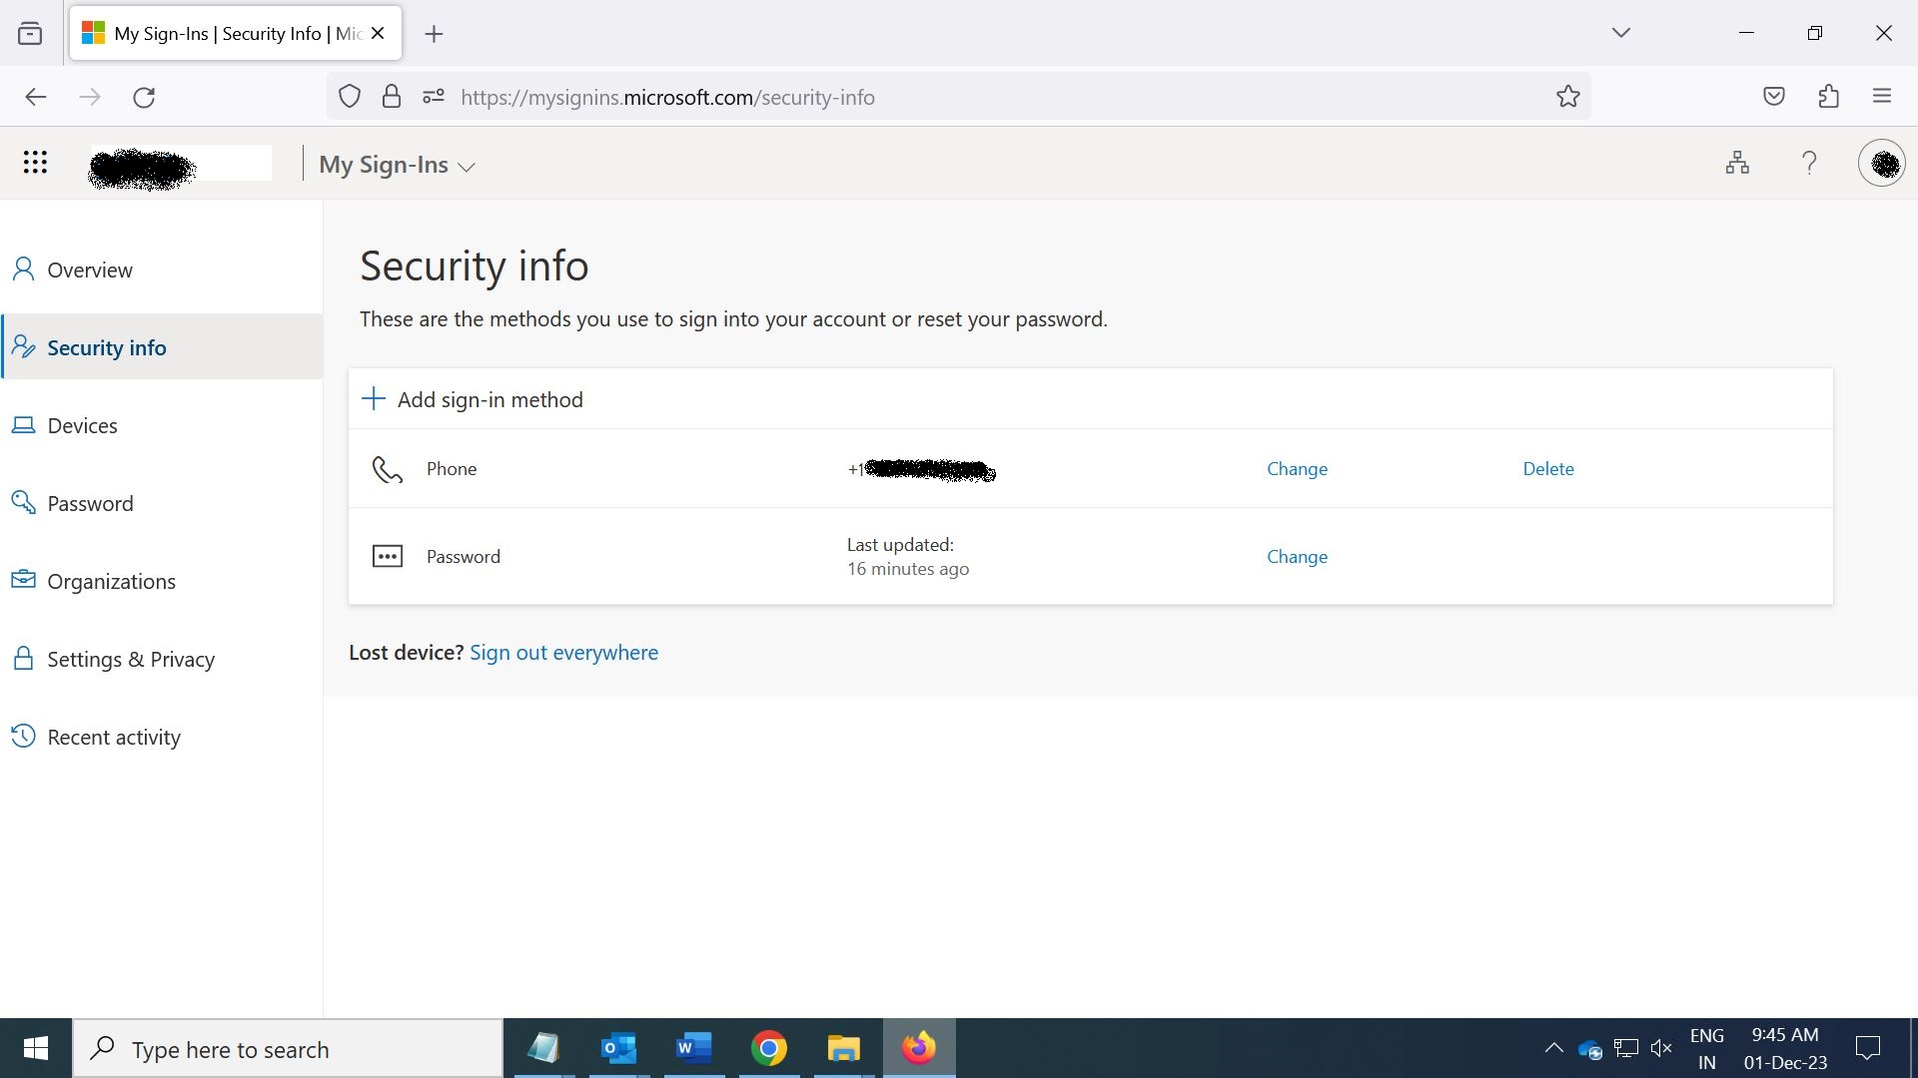Click the Password sidebar icon

click(x=24, y=501)
